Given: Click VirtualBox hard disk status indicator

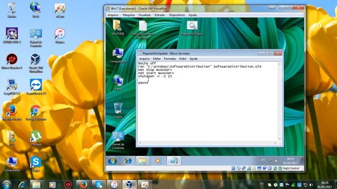Looking at the screenshot, I should [233, 169].
